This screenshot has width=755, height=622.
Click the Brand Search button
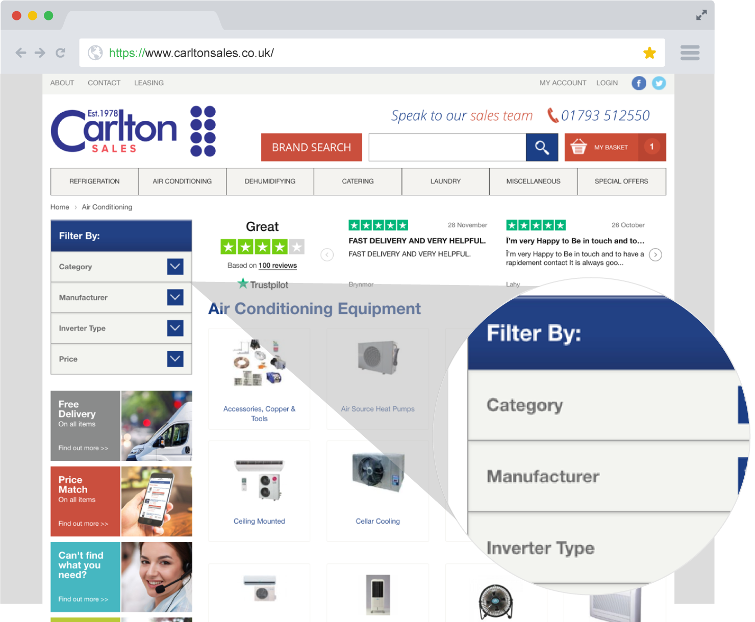point(312,147)
